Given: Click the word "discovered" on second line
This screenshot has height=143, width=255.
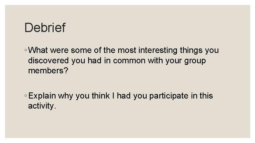Looking at the screenshot, I should point(48,60).
